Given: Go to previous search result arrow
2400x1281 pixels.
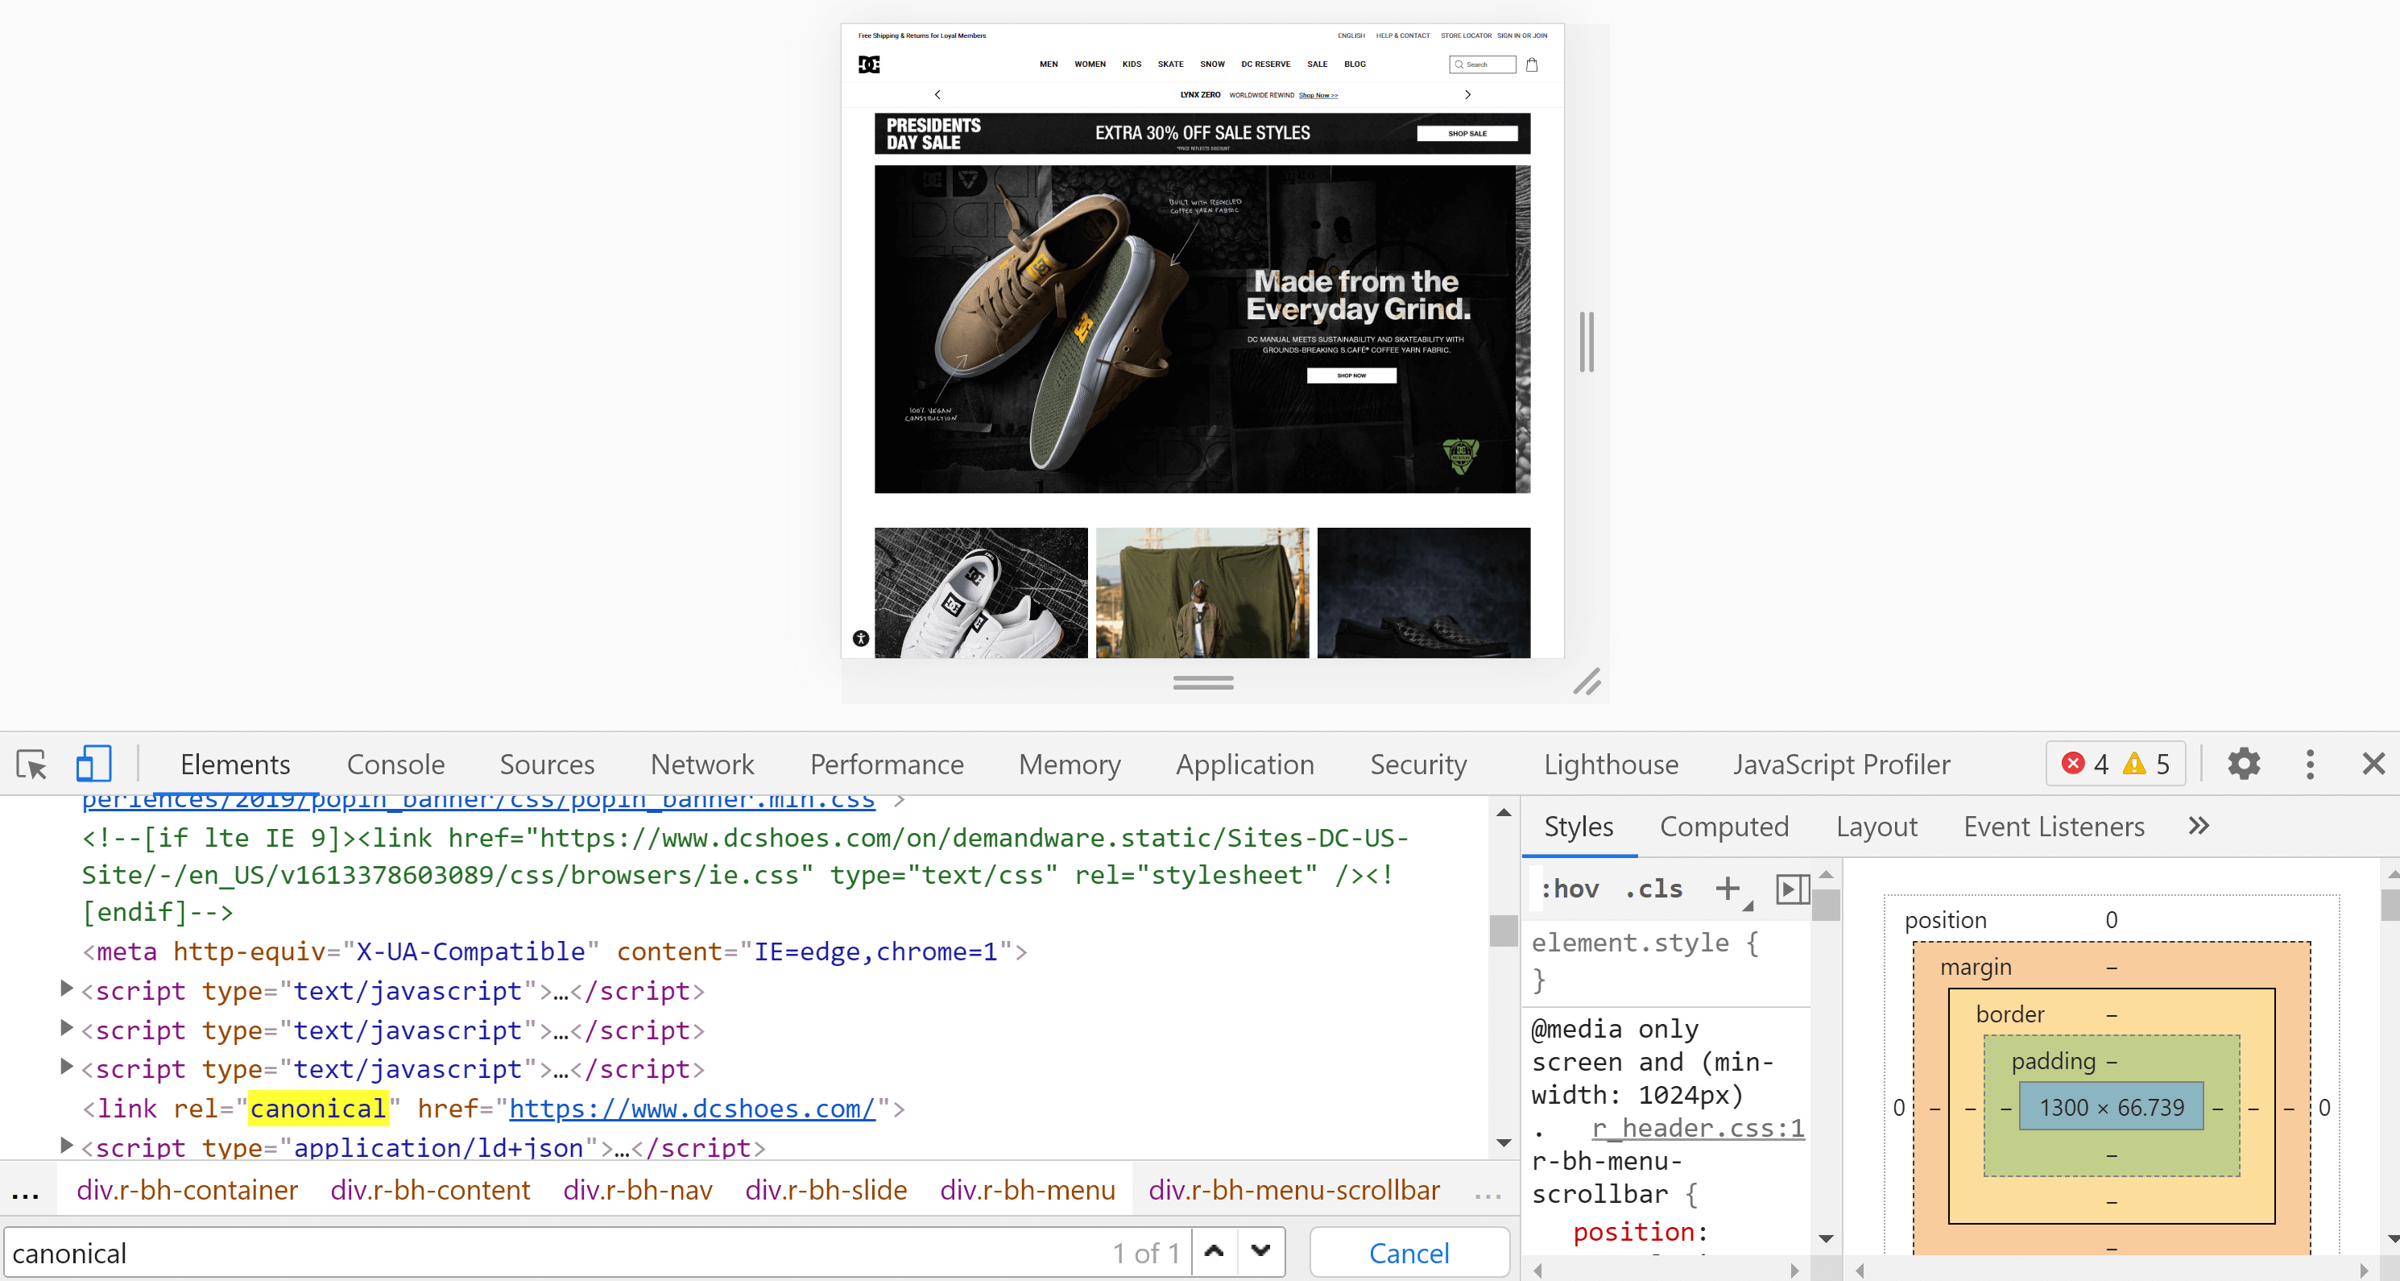Looking at the screenshot, I should (x=1214, y=1252).
